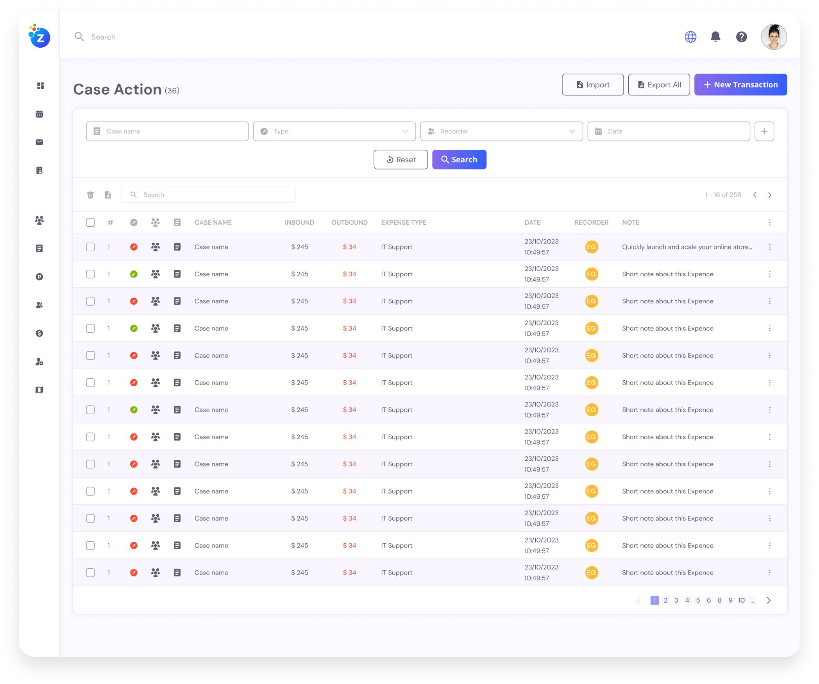Click the globe/language icon in header
This screenshot has width=819, height=684.
pos(692,36)
